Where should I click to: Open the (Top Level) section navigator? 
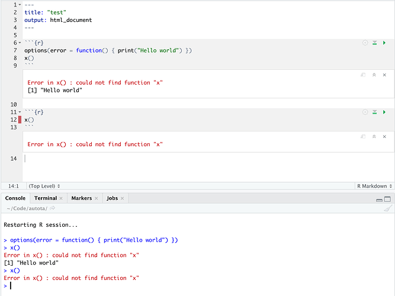pyautogui.click(x=44, y=186)
